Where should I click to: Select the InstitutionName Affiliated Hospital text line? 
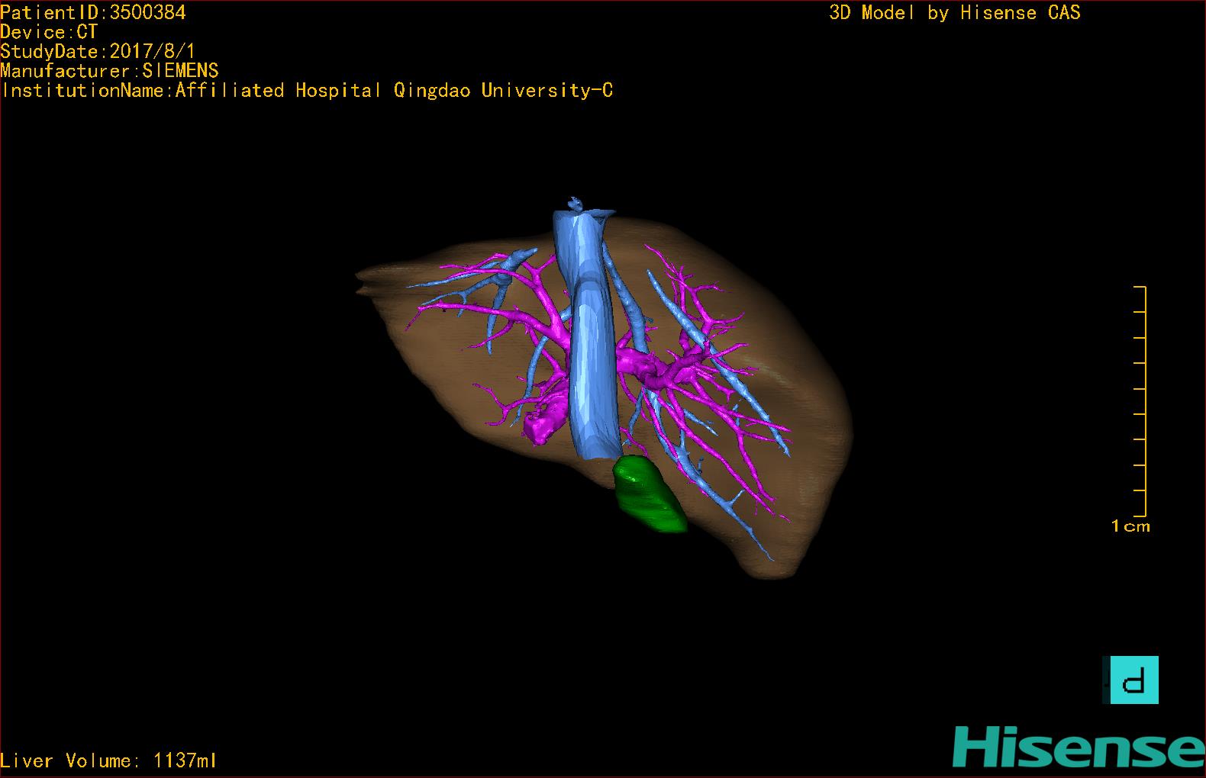(x=307, y=91)
